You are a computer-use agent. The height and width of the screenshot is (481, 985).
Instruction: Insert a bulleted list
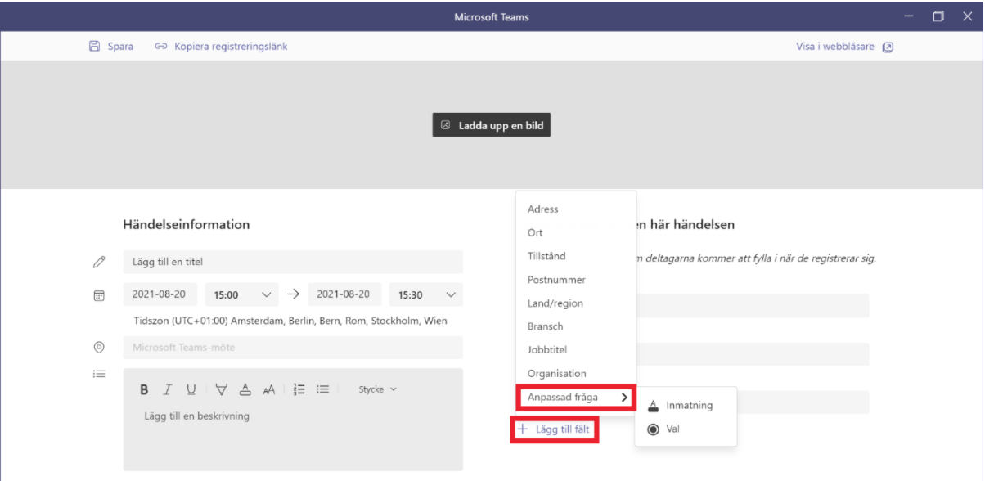pos(322,390)
